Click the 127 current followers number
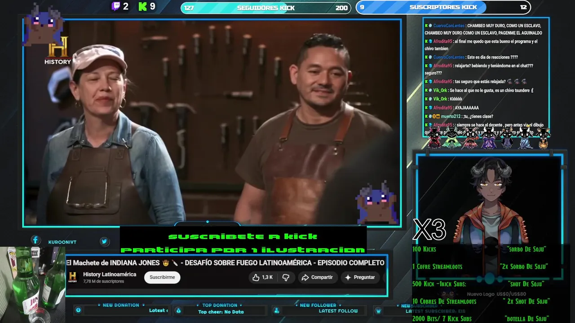The width and height of the screenshot is (575, 323). tap(189, 8)
